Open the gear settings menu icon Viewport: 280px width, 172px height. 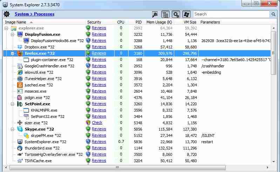(7, 14)
